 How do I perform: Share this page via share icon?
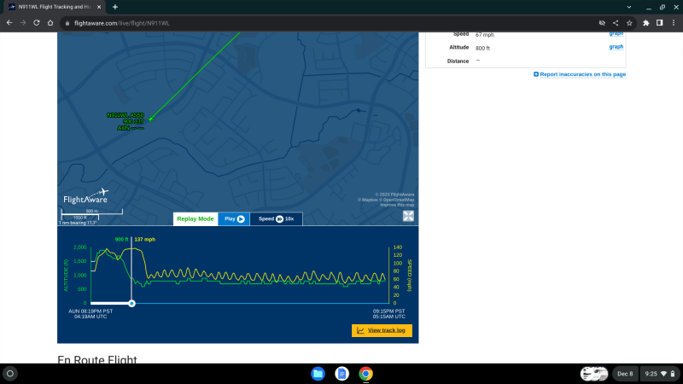click(x=616, y=22)
